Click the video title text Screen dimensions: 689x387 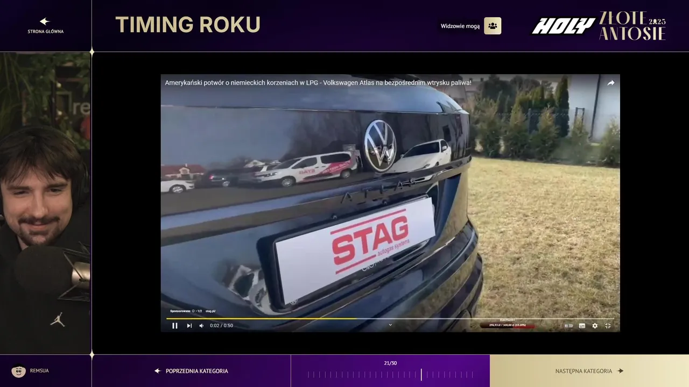click(318, 83)
